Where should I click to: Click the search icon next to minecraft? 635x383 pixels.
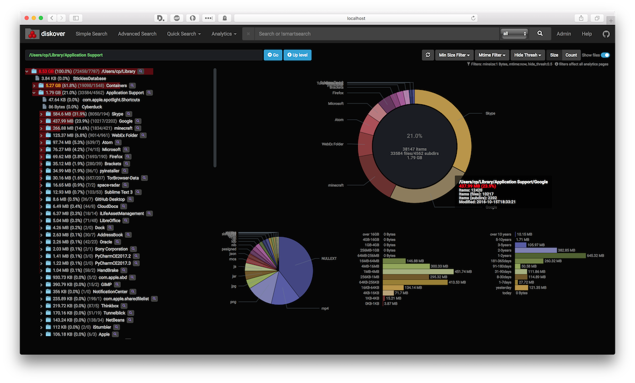click(x=138, y=128)
